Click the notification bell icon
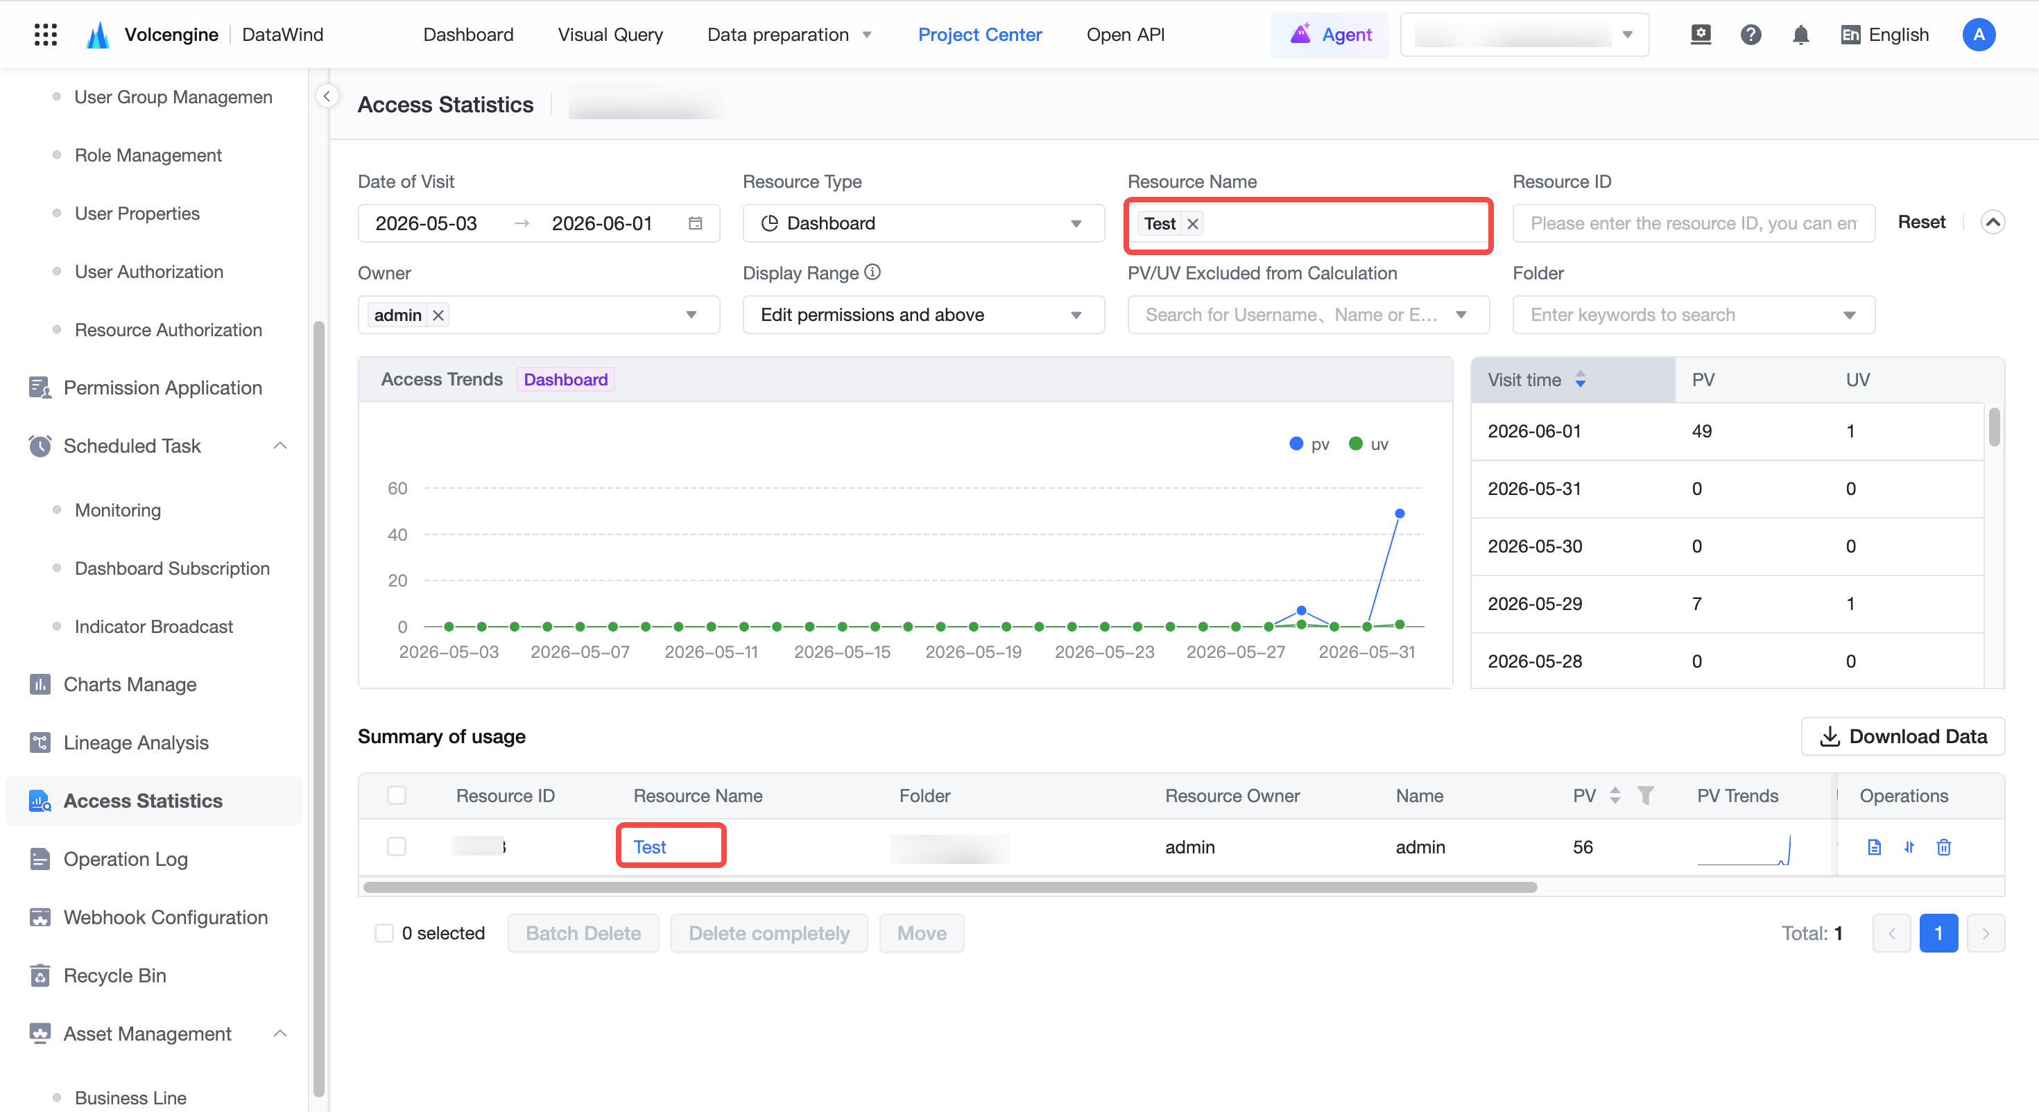Image resolution: width=2039 pixels, height=1112 pixels. click(1800, 35)
